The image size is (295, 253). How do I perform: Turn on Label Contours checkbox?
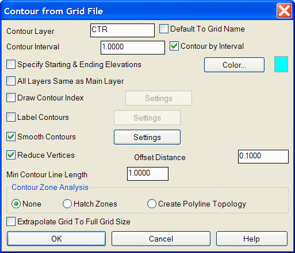[11, 117]
